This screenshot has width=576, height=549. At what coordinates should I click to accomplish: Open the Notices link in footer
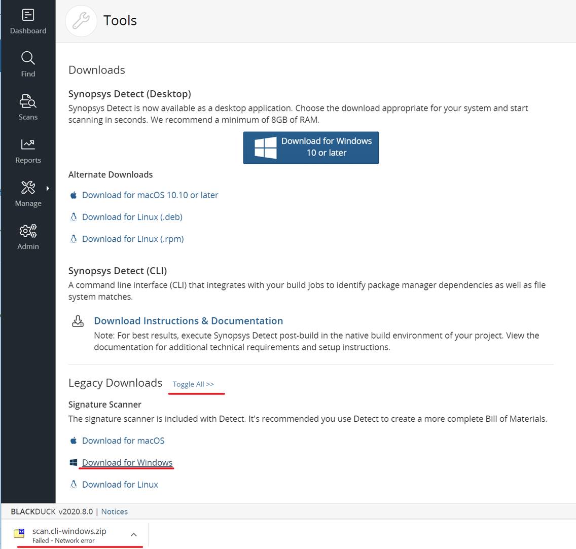(115, 511)
